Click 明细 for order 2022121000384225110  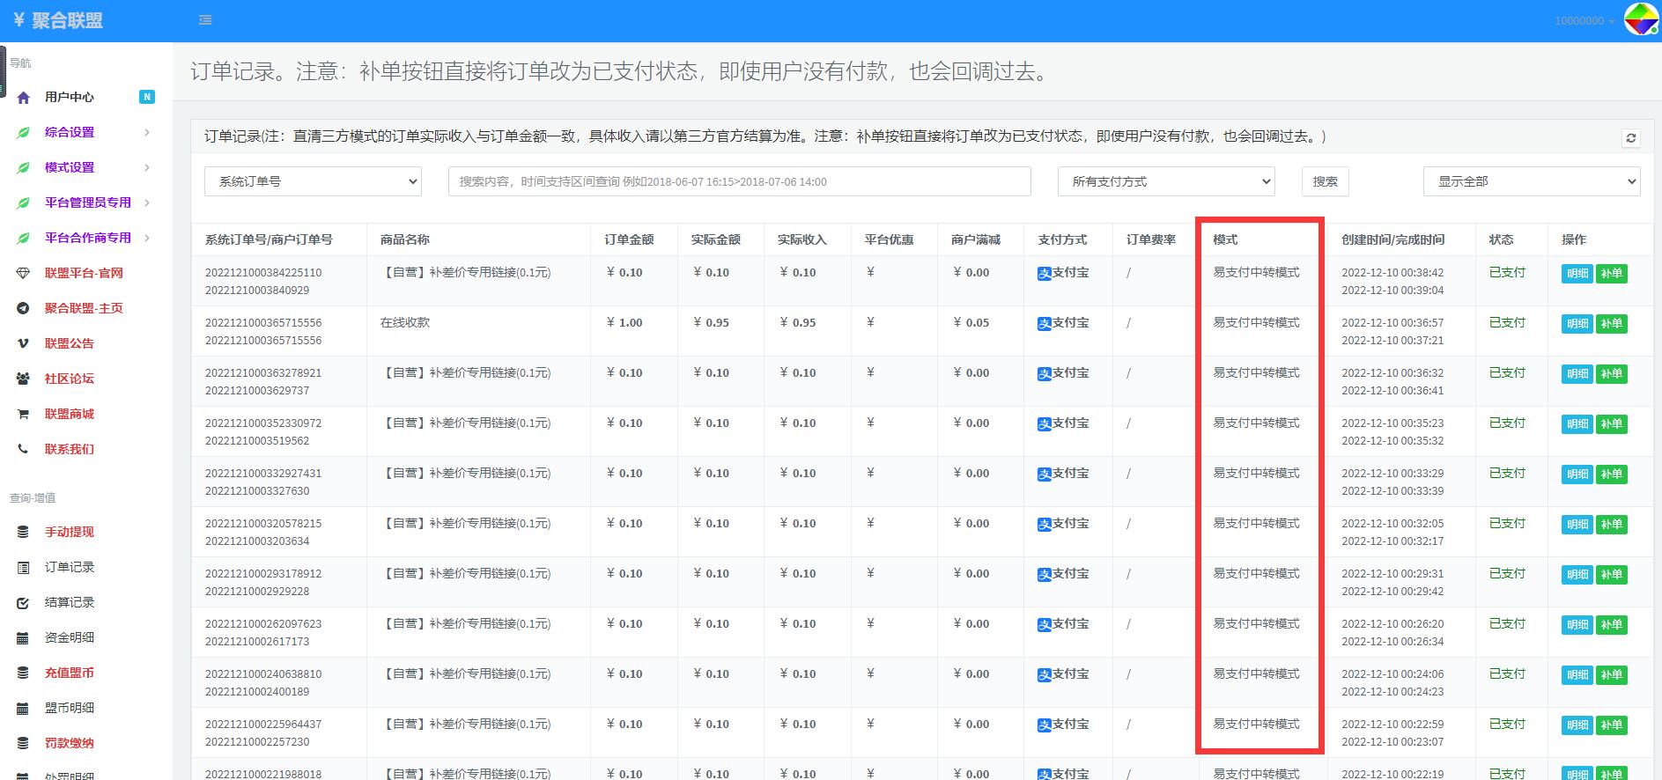(1577, 274)
